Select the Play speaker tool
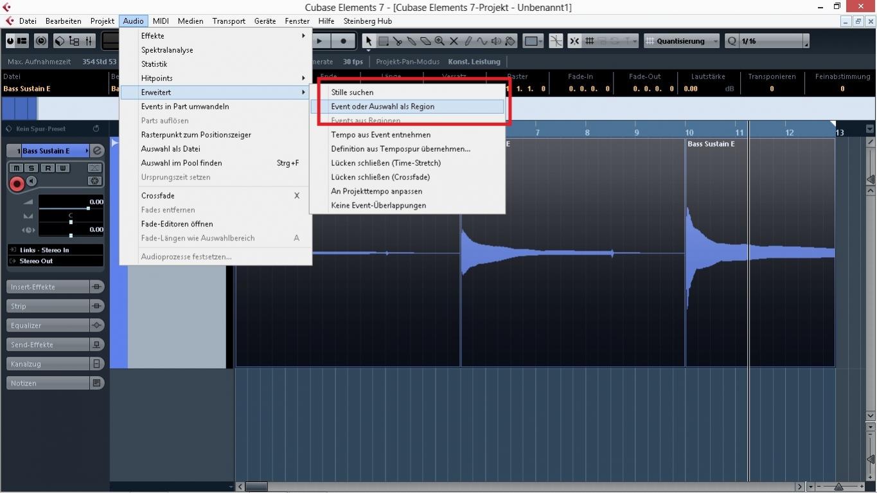This screenshot has height=493, width=877. coord(496,41)
